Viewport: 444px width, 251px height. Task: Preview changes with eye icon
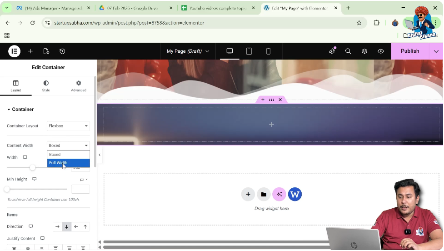380,51
